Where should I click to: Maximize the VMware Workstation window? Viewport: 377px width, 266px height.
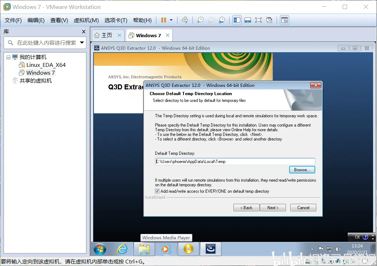pos(345,7)
